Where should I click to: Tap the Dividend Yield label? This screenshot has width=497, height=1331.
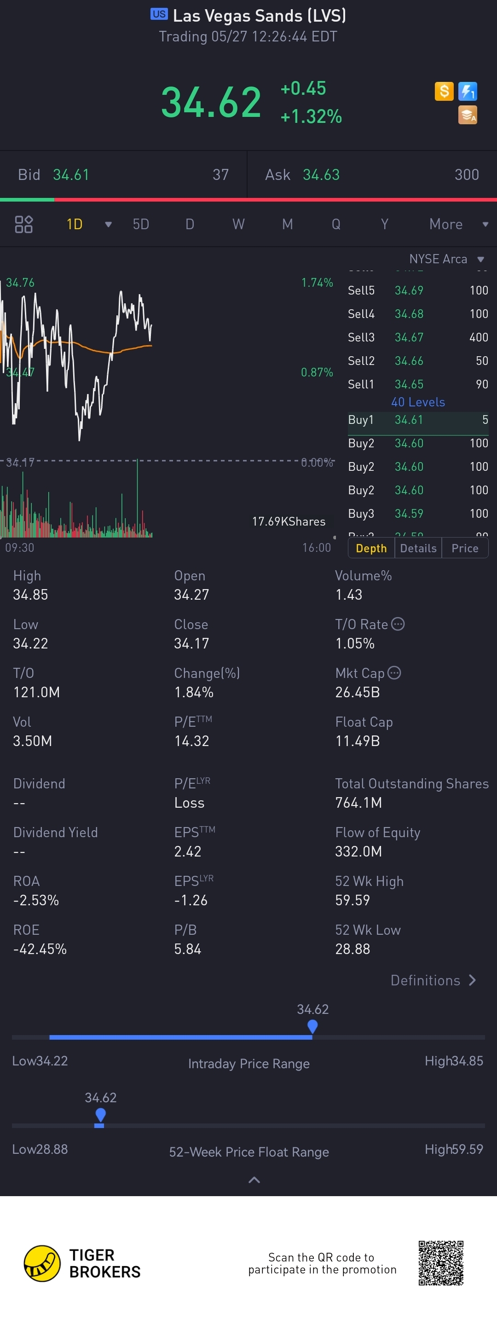[55, 833]
